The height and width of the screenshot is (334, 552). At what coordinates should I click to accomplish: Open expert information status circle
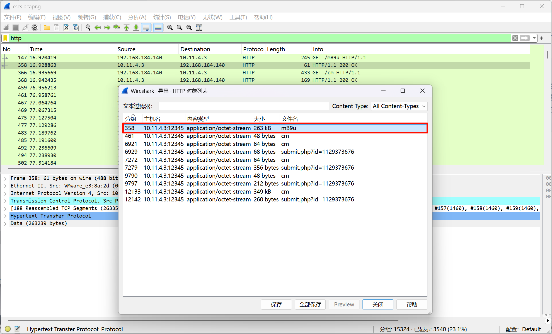(8, 329)
